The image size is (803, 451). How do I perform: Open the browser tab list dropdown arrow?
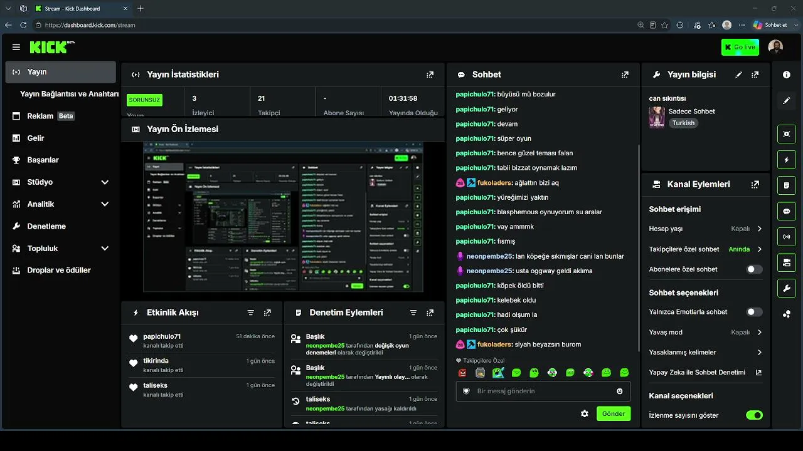pyautogui.click(x=8, y=9)
